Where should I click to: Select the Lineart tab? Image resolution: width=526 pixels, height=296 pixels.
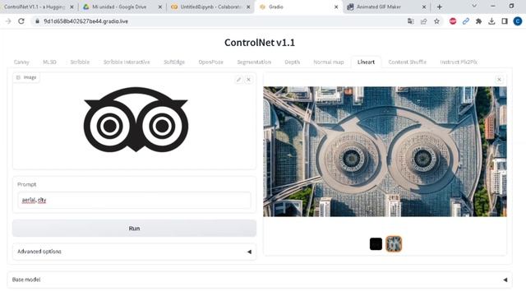click(366, 62)
